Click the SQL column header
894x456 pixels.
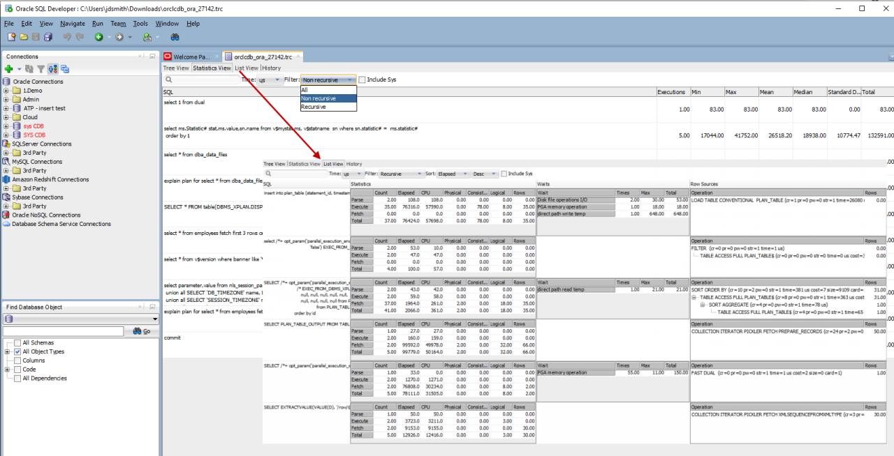[409, 92]
